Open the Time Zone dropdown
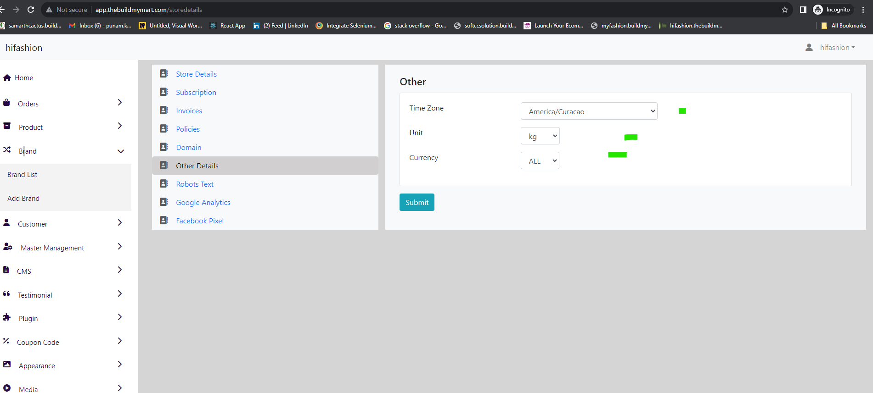This screenshot has width=873, height=393. (589, 111)
